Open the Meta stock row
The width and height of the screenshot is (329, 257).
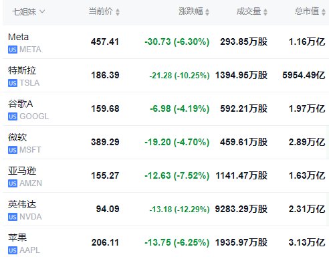(166, 42)
